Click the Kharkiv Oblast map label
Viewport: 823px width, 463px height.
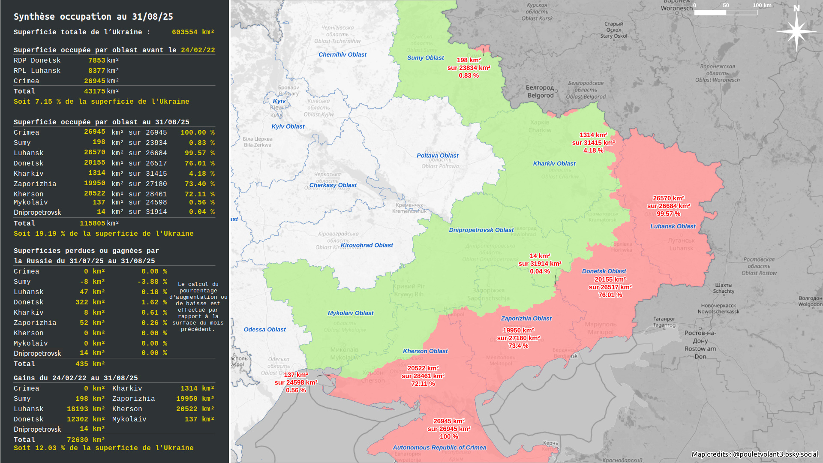554,164
